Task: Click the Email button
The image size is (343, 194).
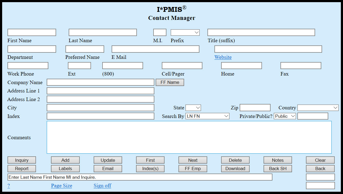Action: 108,168
